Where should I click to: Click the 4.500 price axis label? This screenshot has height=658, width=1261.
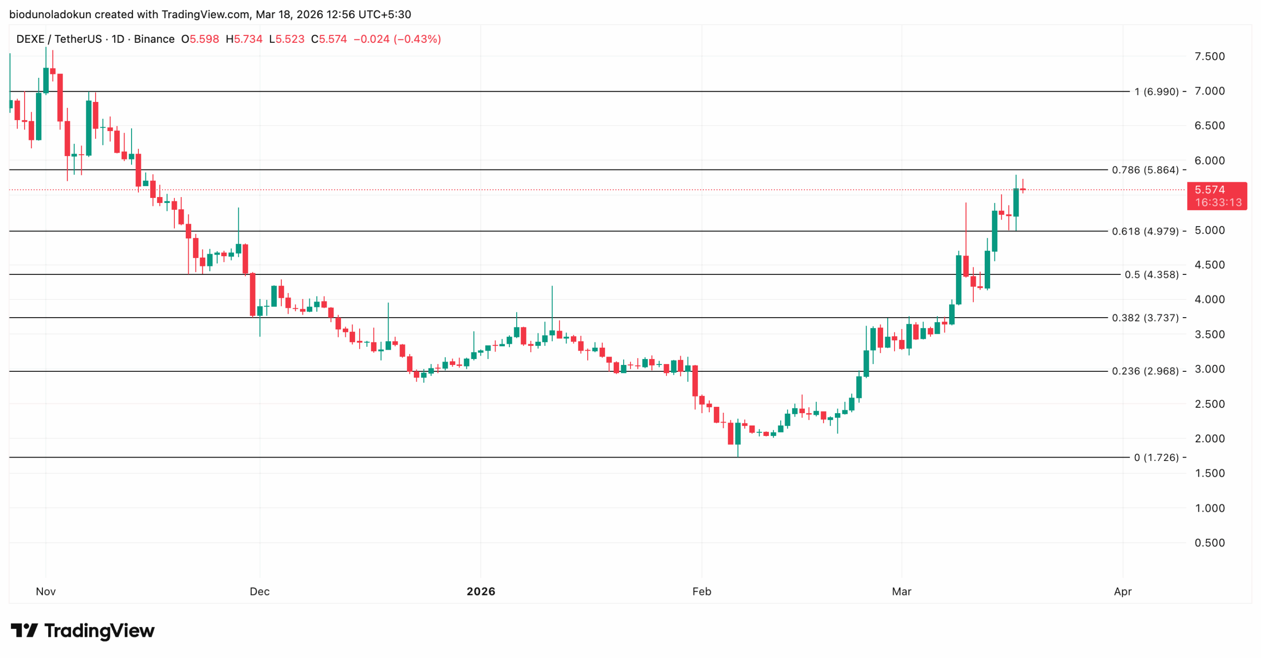pos(1209,265)
